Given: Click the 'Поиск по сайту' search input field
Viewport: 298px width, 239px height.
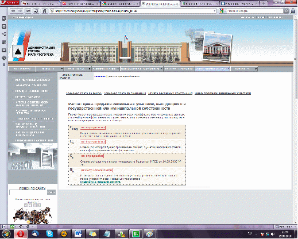Looking at the screenshot, I should (x=28, y=192).
